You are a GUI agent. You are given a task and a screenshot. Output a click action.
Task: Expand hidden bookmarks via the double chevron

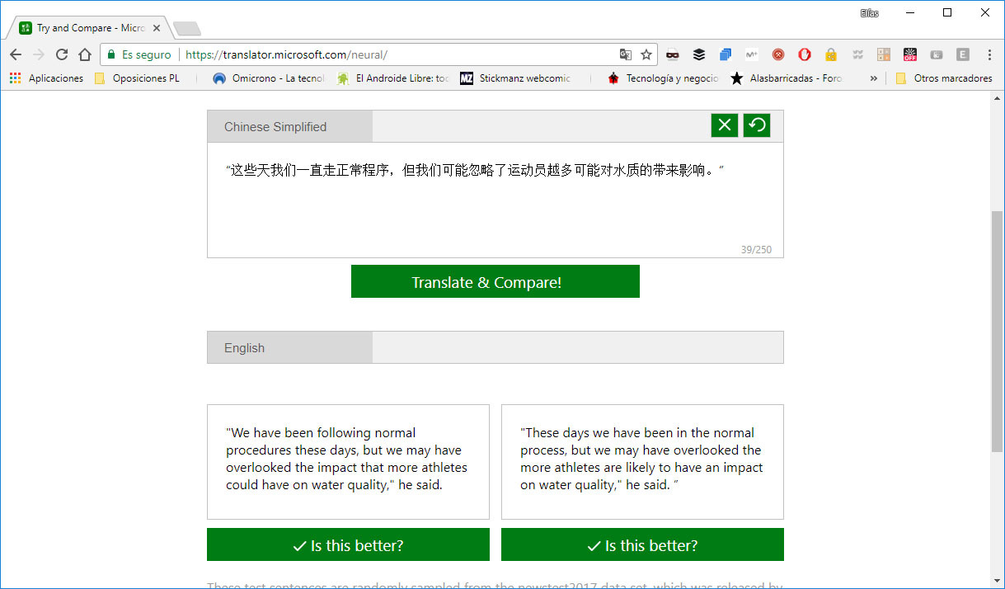click(x=873, y=78)
